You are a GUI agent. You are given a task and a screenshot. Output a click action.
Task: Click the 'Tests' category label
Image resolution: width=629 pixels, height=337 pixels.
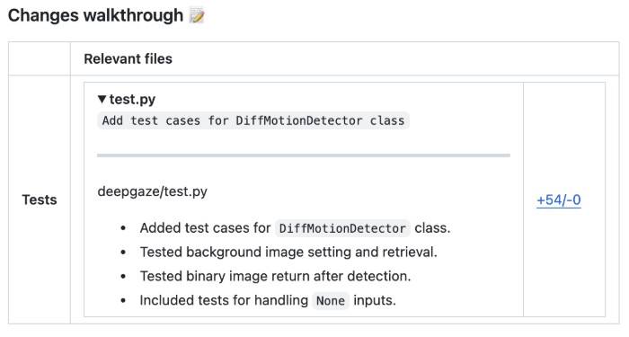(x=40, y=200)
